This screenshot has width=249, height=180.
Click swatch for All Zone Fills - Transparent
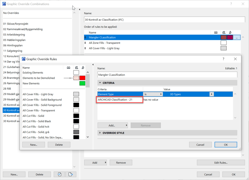[x=224, y=43]
